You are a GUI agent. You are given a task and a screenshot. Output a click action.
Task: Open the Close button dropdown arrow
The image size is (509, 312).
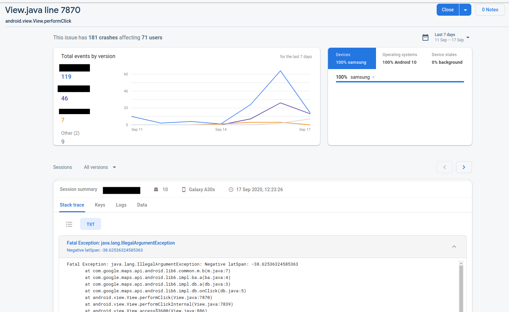click(465, 10)
